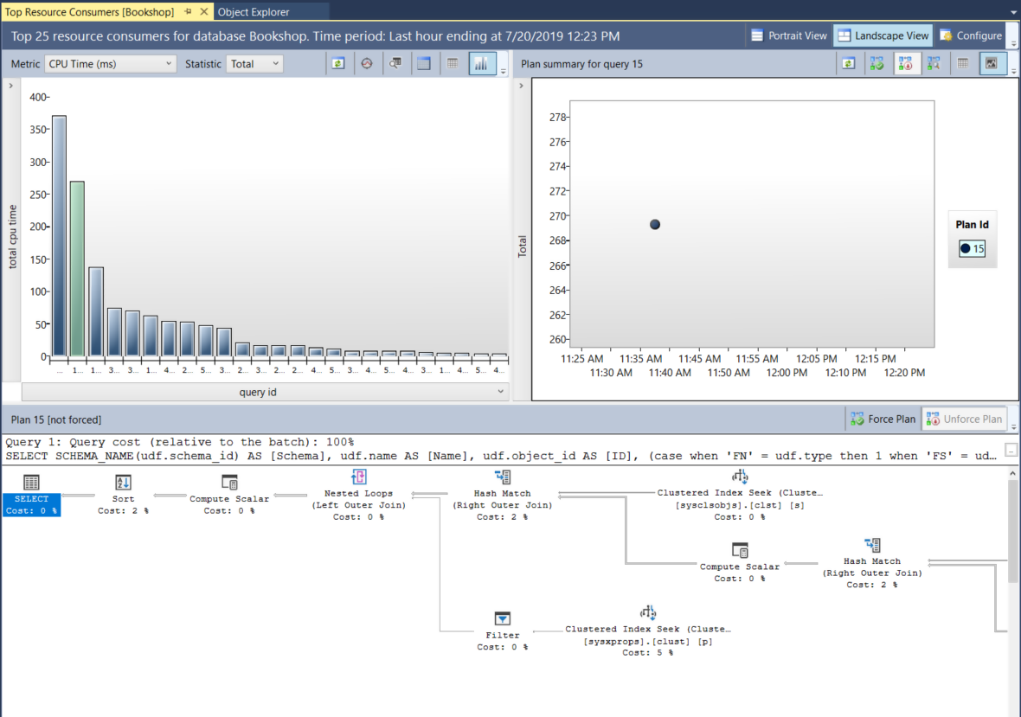Expand the query id axis dropdown
Image resolution: width=1021 pixels, height=717 pixels.
(x=501, y=392)
